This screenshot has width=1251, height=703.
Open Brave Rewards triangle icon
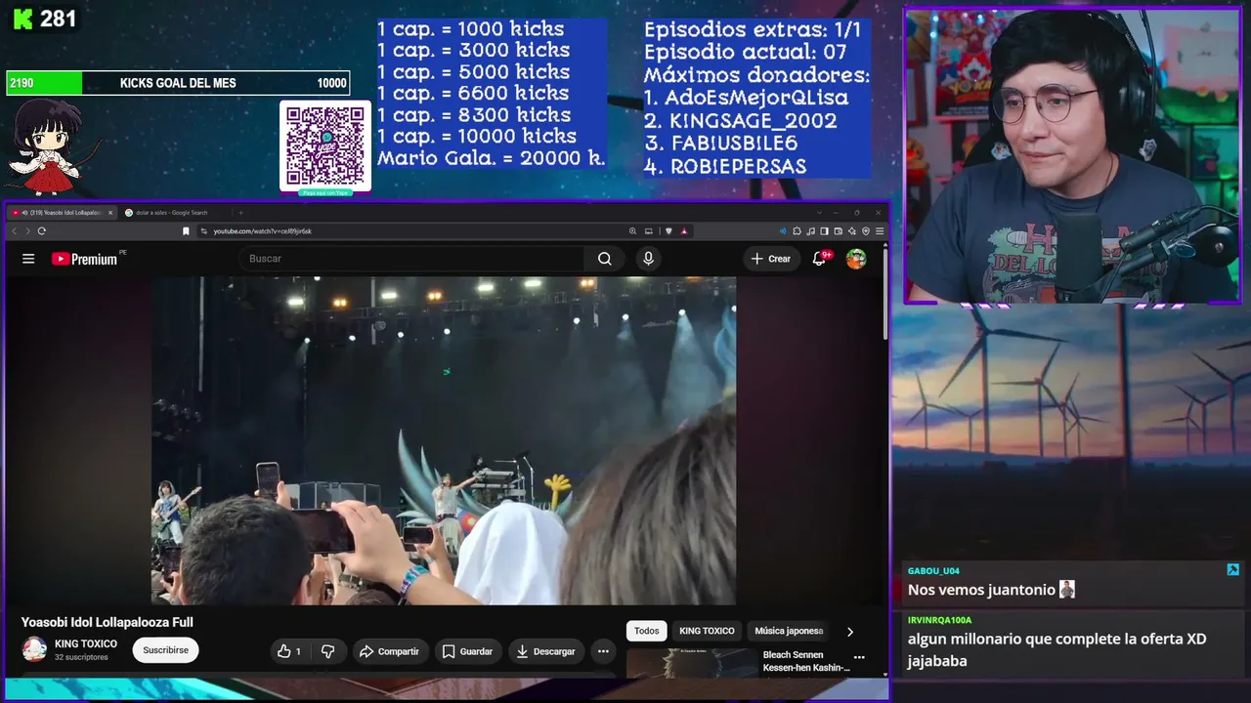pos(684,231)
